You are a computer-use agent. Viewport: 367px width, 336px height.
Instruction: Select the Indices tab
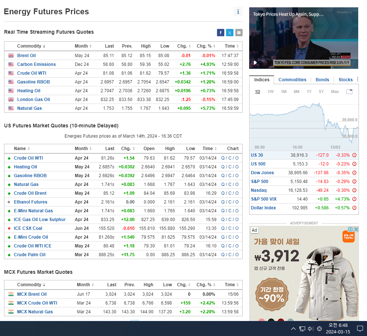262,80
